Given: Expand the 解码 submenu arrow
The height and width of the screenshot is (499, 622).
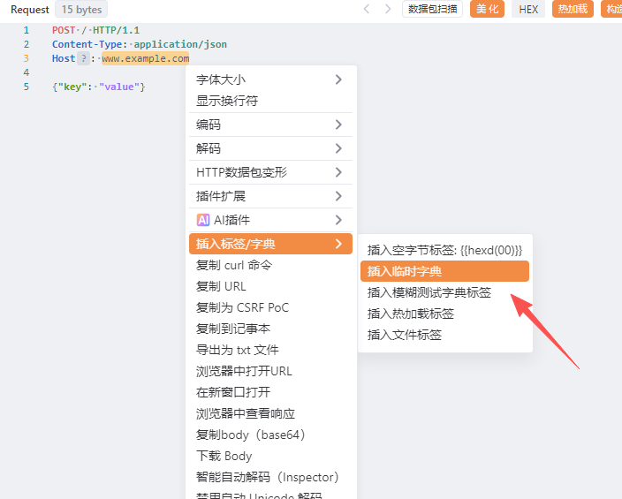Looking at the screenshot, I should click(338, 148).
